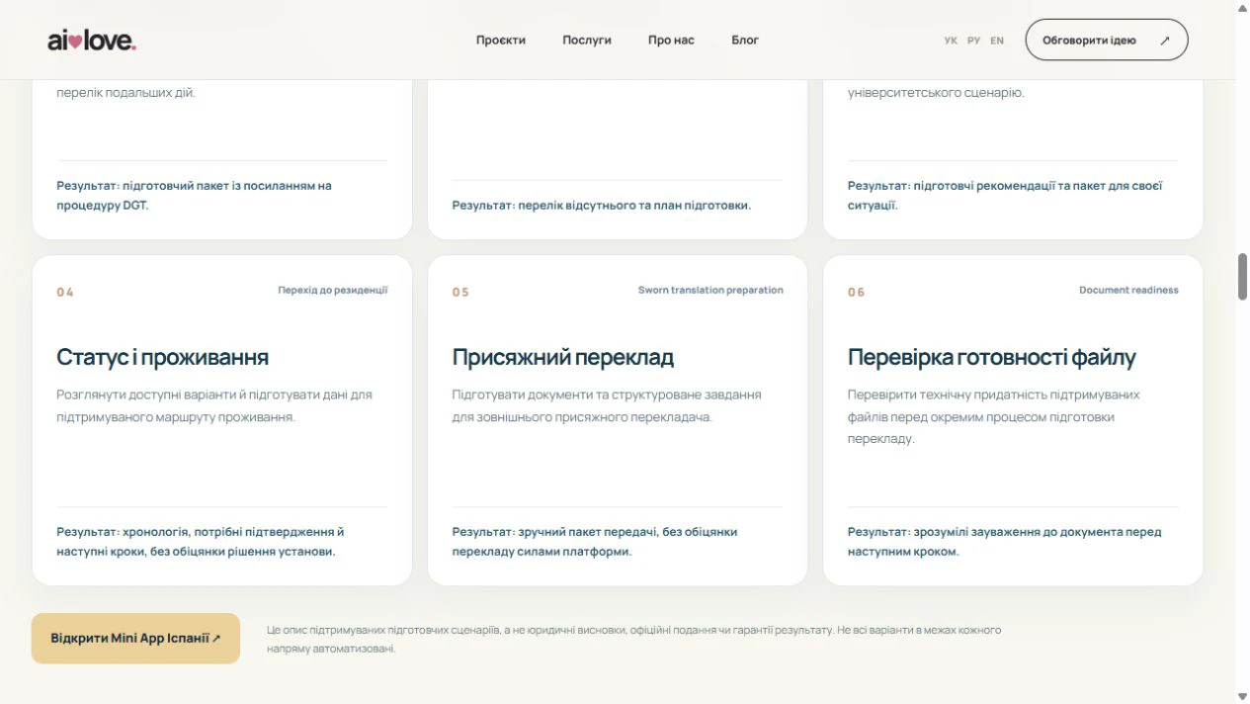Select the Перевірка готовності файлу heading
Screen dimensions: 1250x704
[x=991, y=357]
